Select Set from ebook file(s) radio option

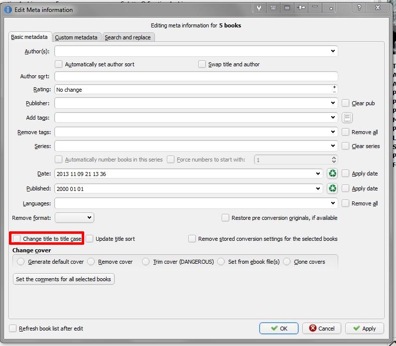point(221,262)
